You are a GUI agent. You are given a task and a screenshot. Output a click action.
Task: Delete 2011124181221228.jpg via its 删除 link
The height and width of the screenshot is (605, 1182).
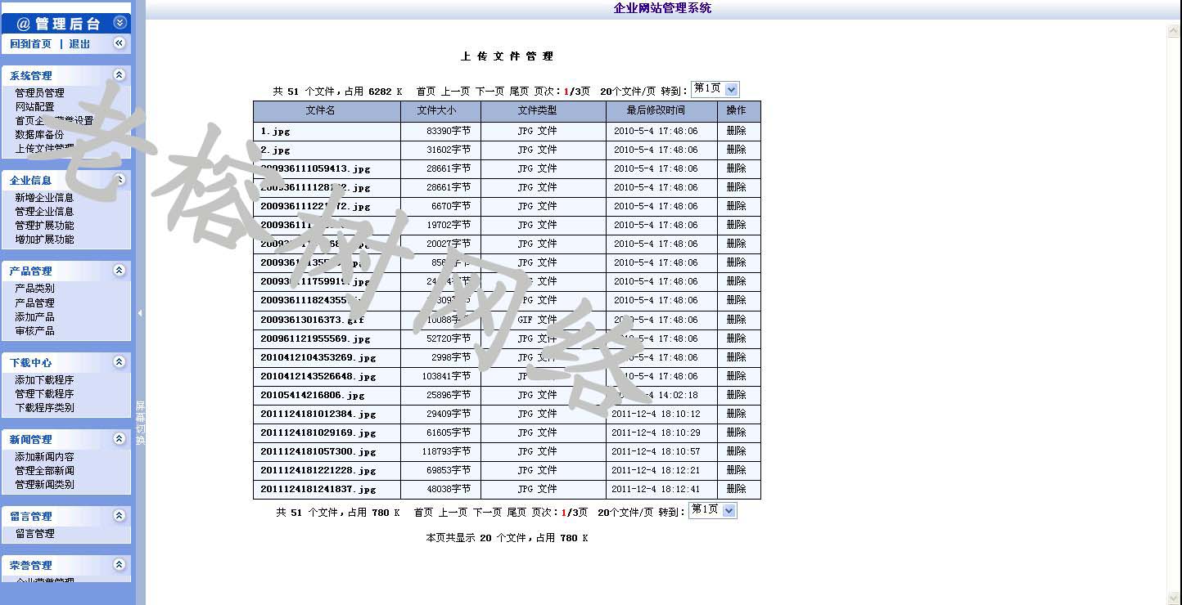point(736,470)
